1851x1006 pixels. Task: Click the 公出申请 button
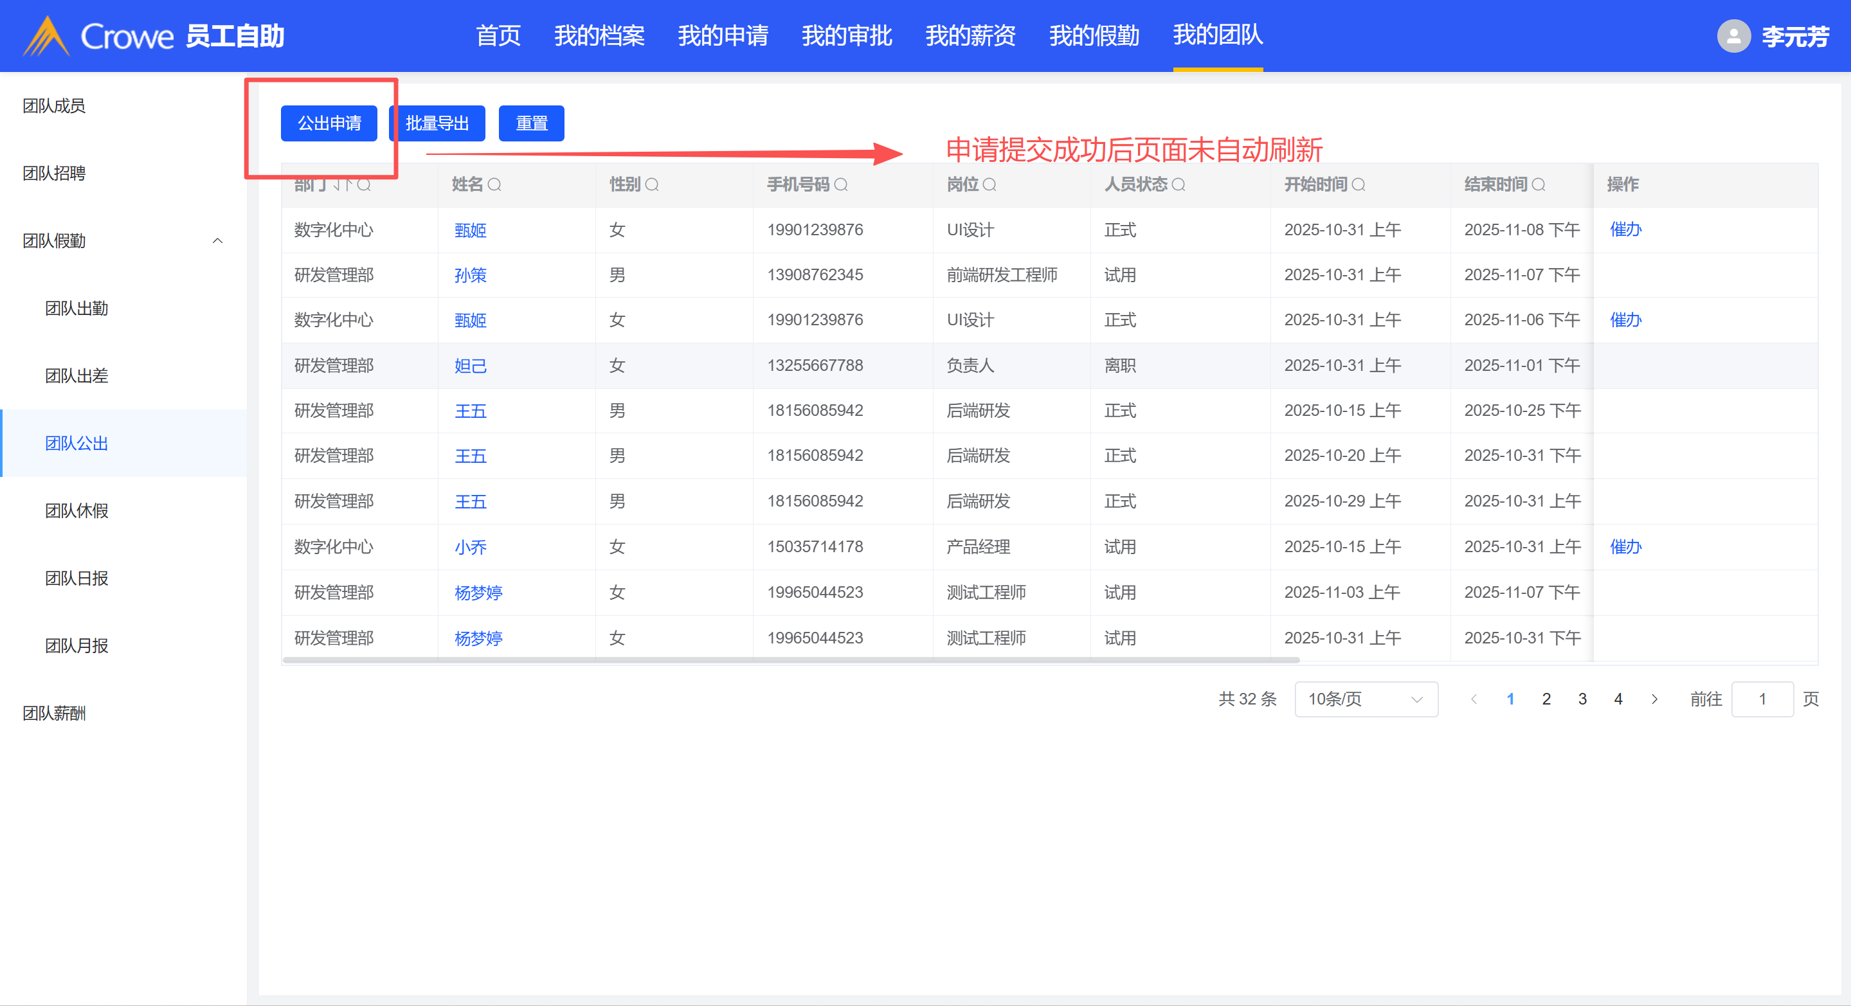pos(329,123)
